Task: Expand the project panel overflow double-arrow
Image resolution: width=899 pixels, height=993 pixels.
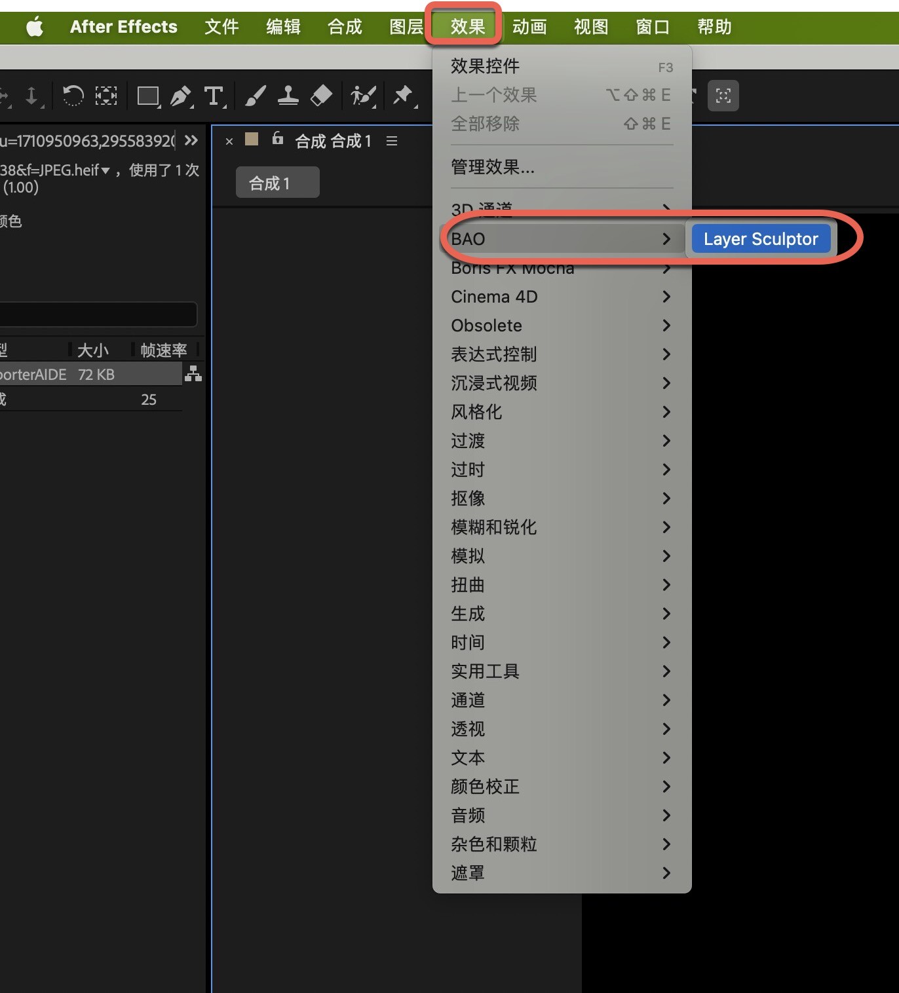Action: (191, 140)
